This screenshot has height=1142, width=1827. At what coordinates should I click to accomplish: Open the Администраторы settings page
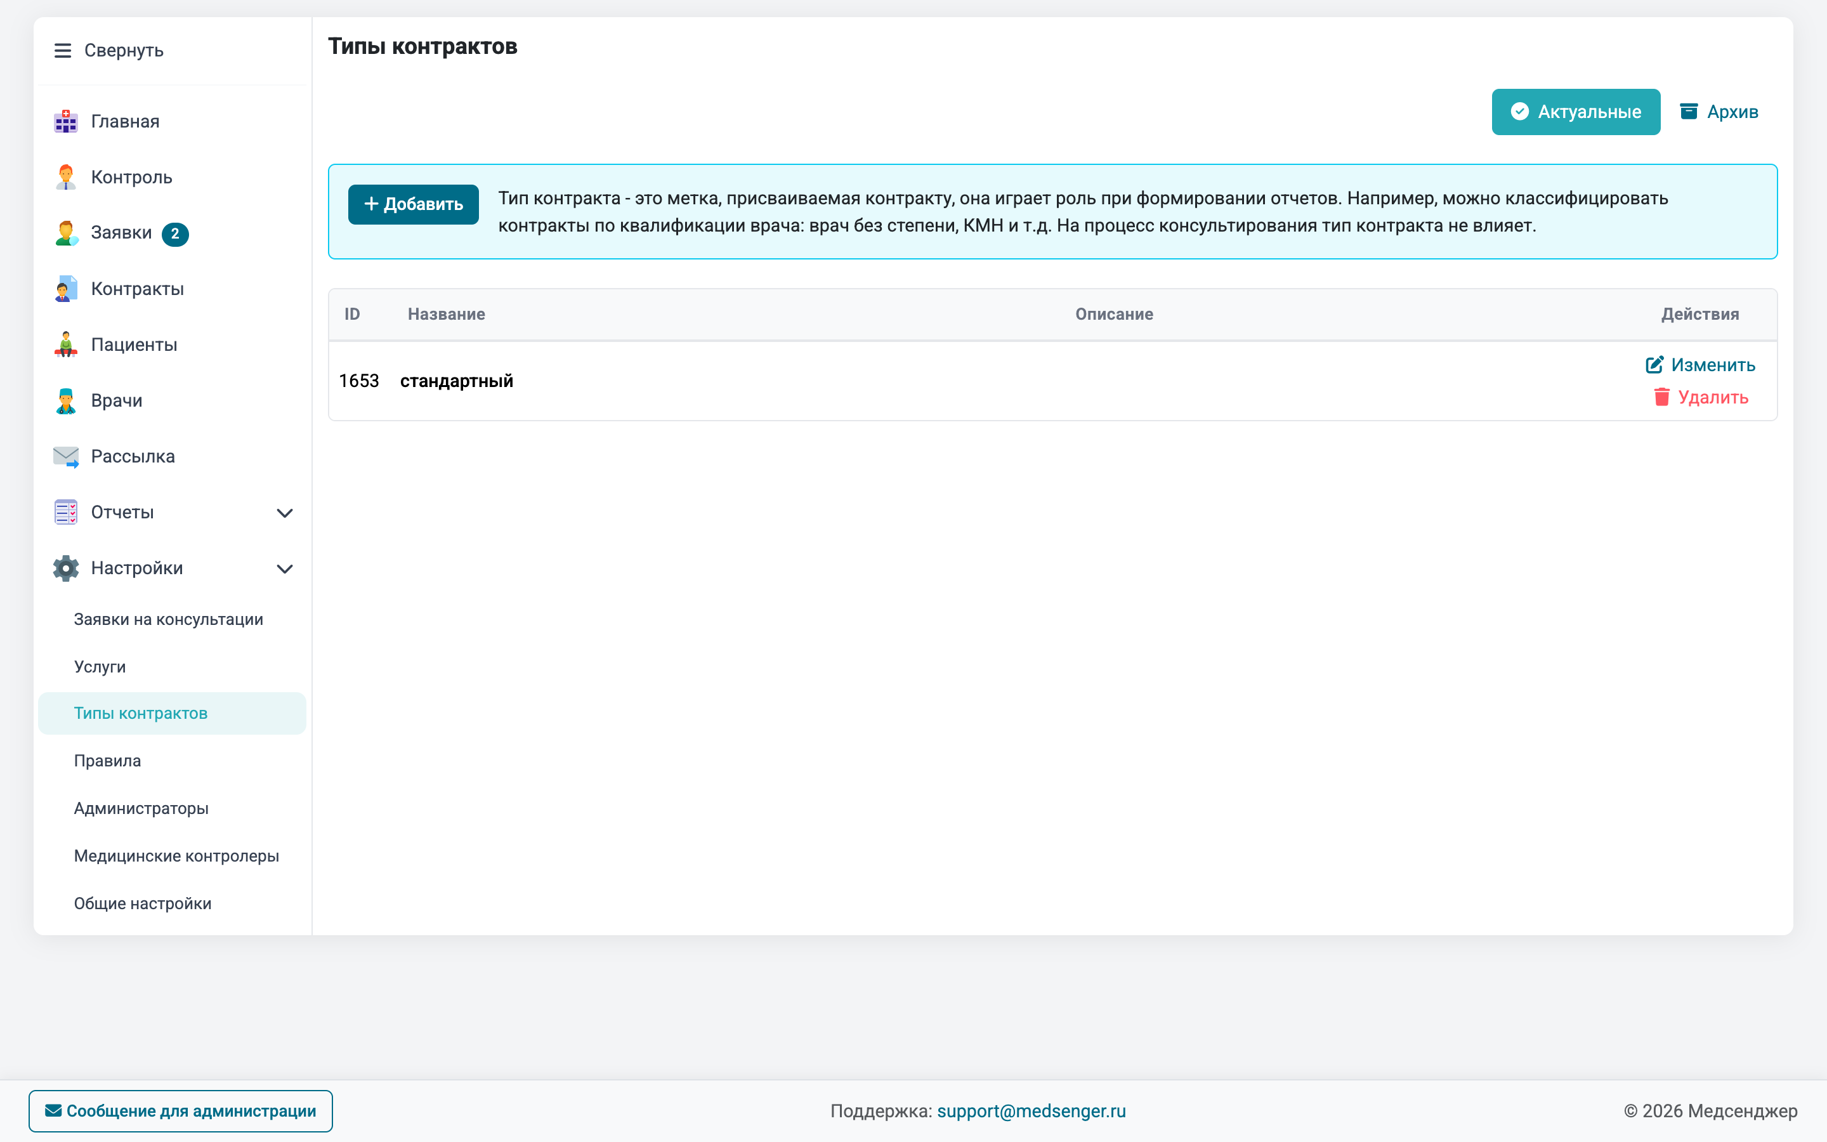[x=172, y=808]
